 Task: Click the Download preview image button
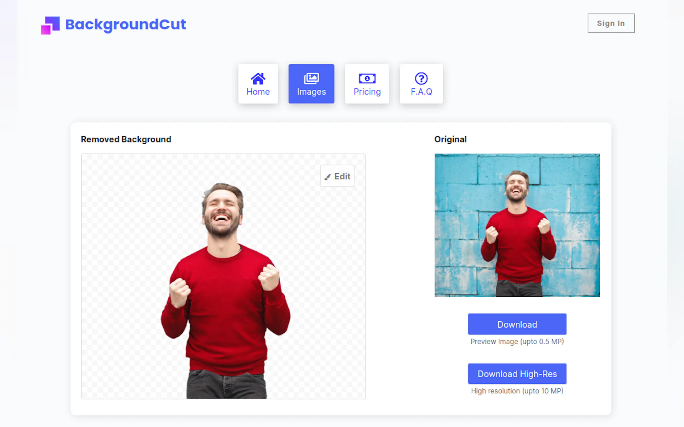[517, 324]
